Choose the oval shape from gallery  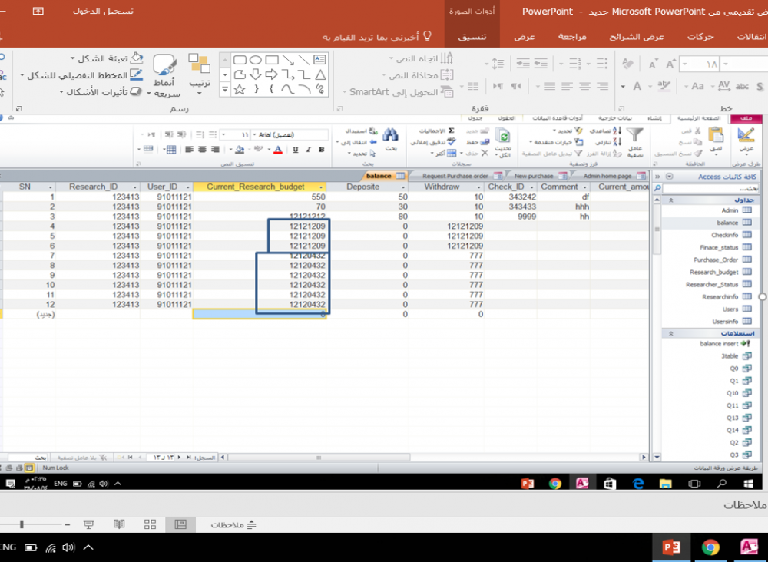(x=256, y=60)
